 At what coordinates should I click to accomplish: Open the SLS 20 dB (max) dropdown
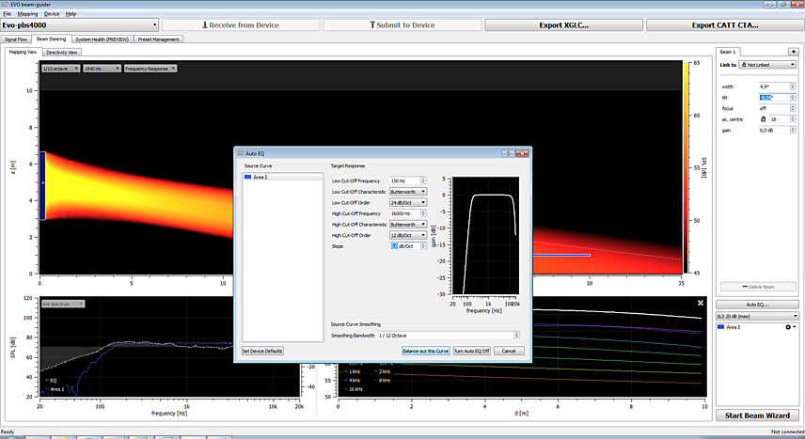click(757, 316)
